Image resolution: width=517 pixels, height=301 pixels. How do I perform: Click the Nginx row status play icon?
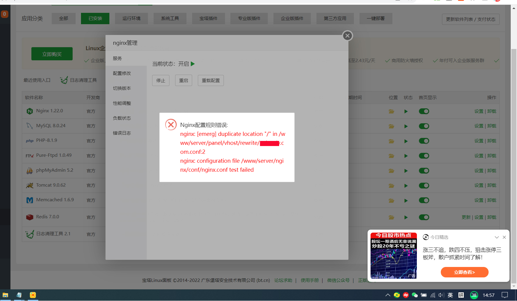406,111
